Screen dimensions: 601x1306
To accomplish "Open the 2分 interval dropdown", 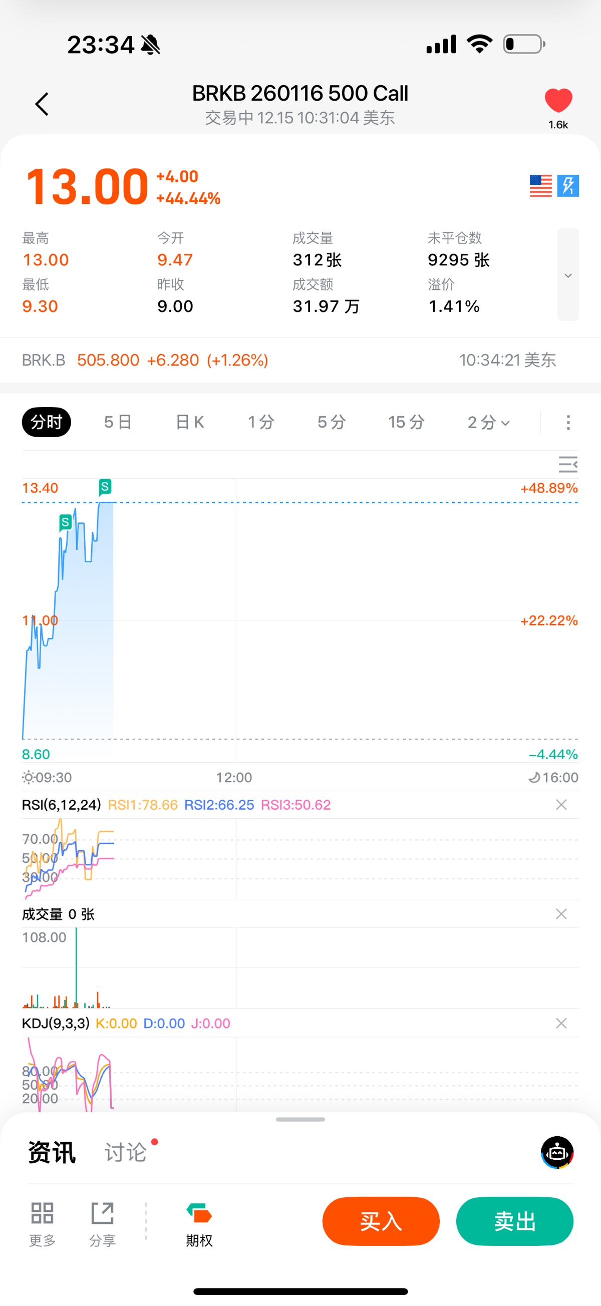I will pos(488,422).
